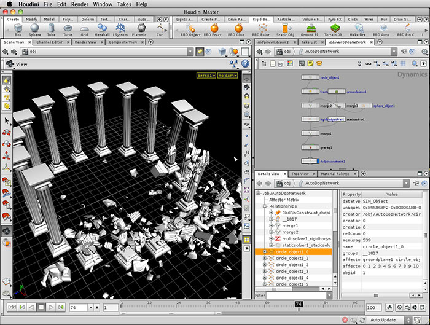The width and height of the screenshot is (430, 325).
Task: Click the stop playback button
Action: click(41, 307)
